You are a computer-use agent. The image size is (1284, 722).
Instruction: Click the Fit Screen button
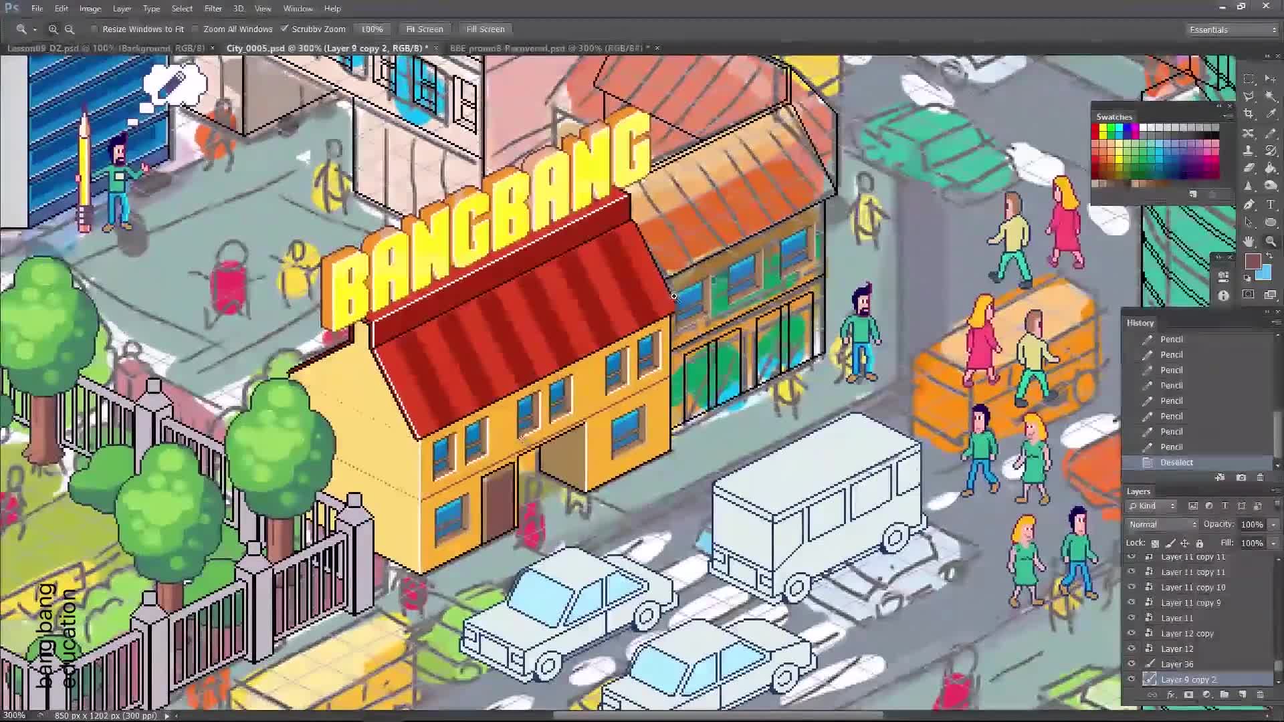[x=425, y=29]
